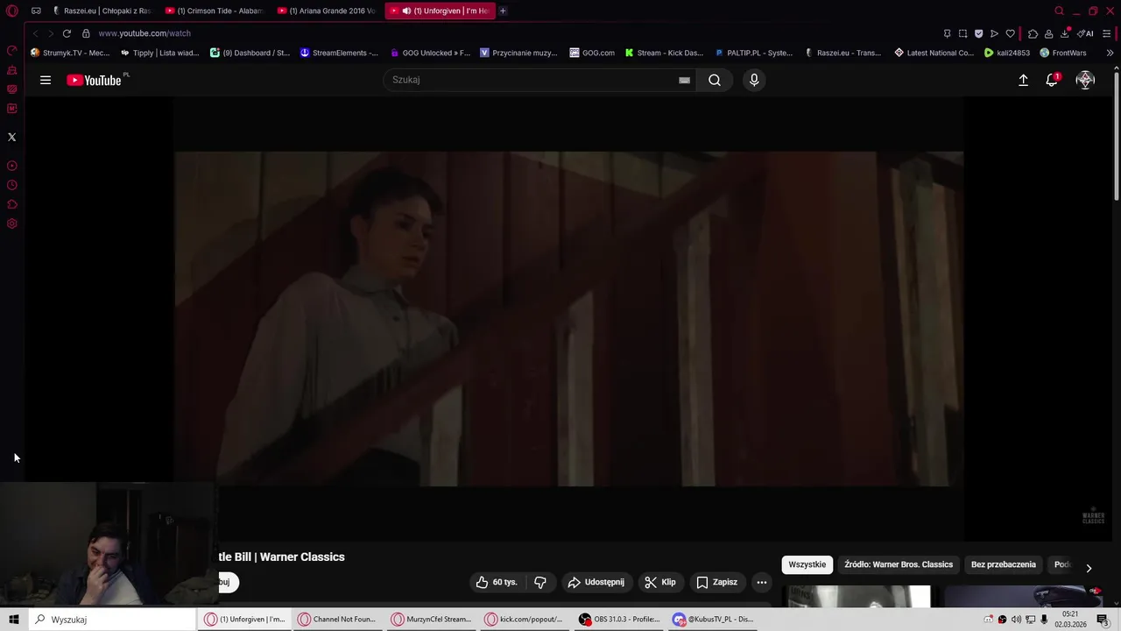Click the page vertical scrollbar

tap(1117, 136)
